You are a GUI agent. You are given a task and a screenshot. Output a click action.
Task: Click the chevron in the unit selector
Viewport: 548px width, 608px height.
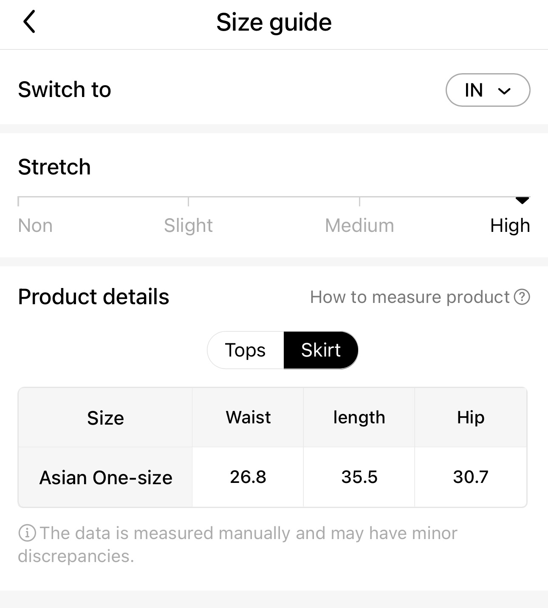pos(504,91)
